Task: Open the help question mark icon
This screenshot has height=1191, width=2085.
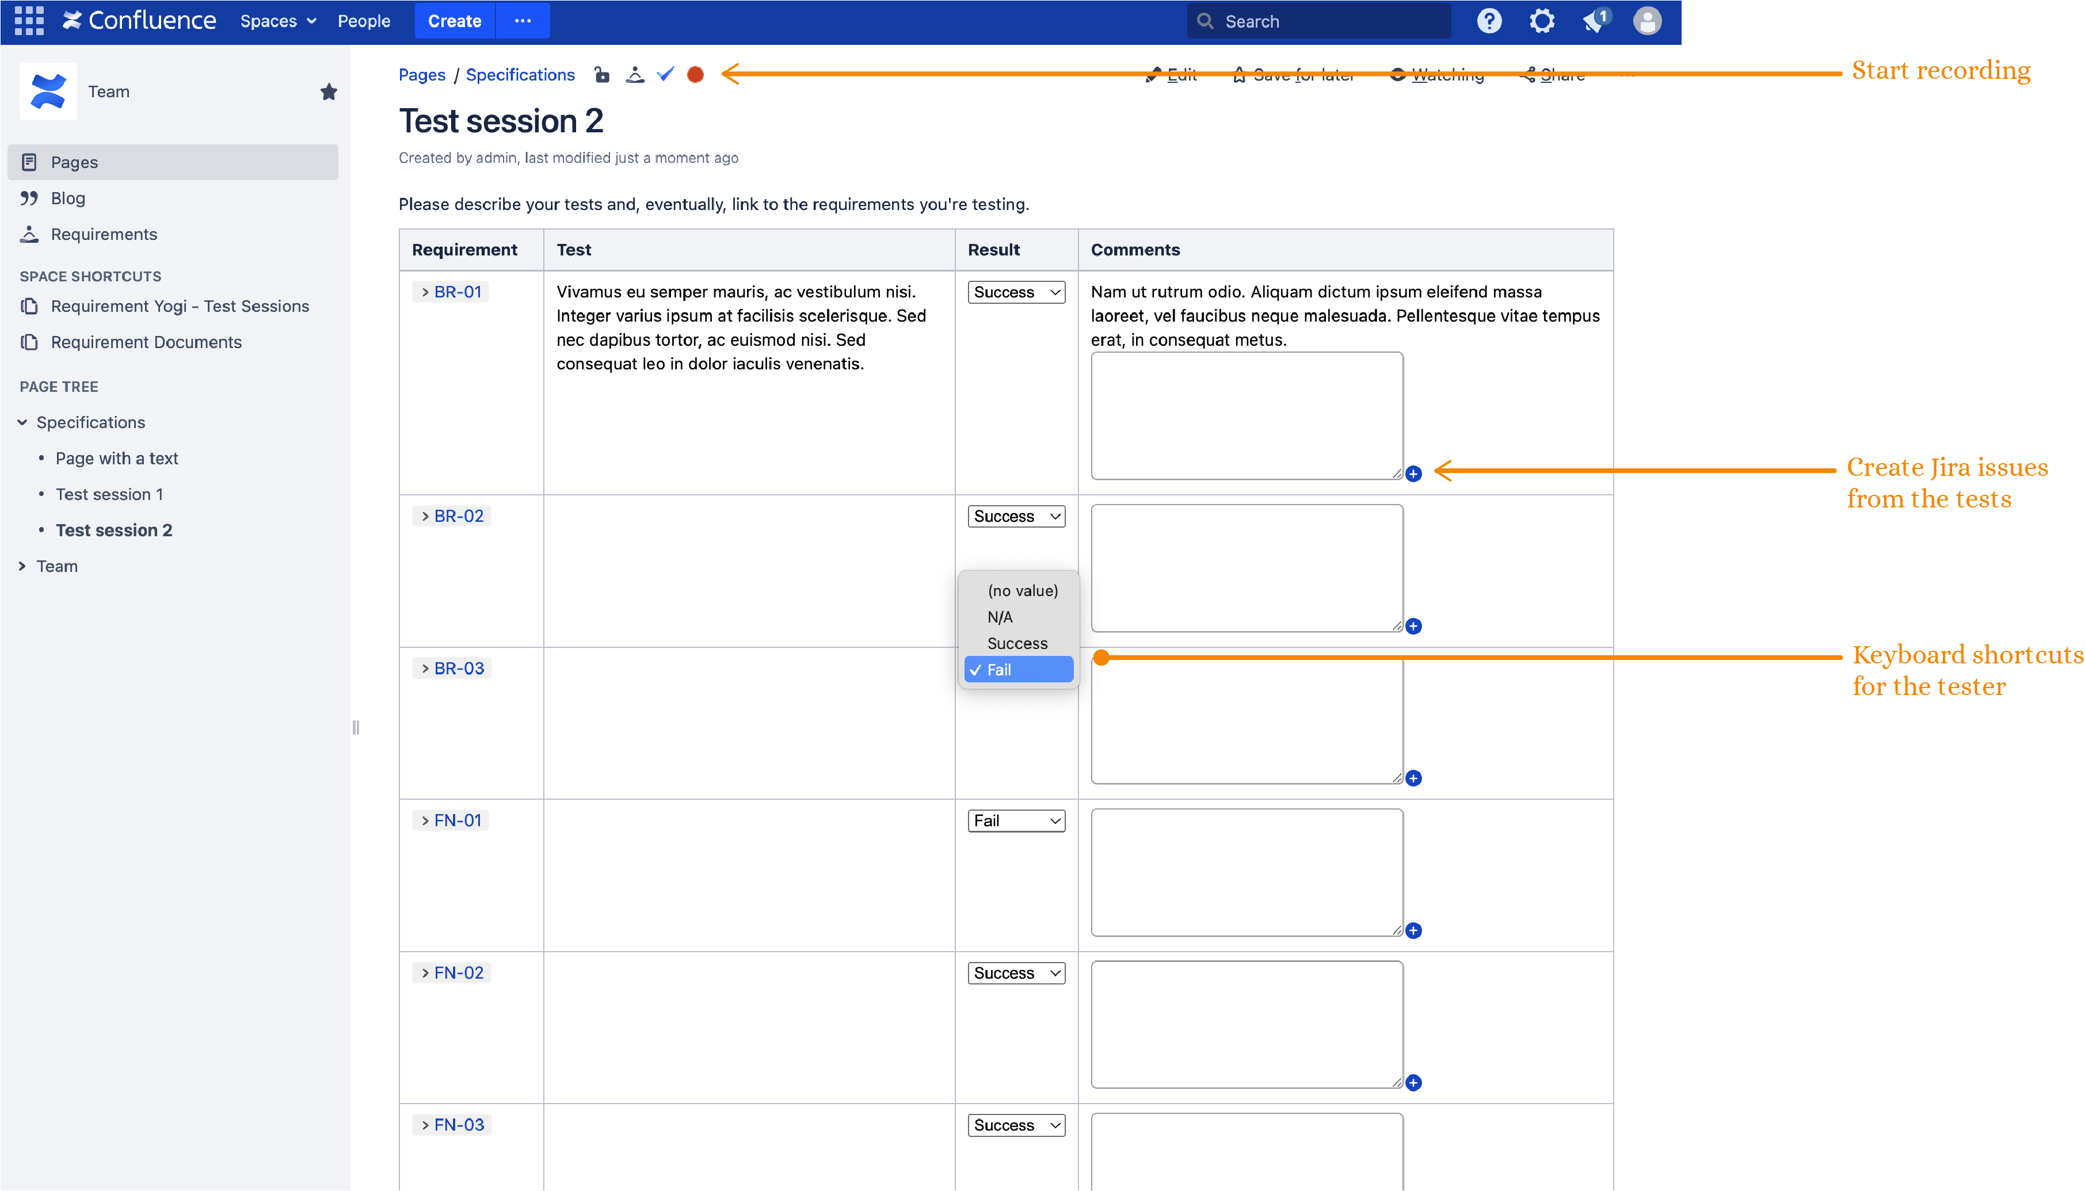Action: pos(1489,21)
